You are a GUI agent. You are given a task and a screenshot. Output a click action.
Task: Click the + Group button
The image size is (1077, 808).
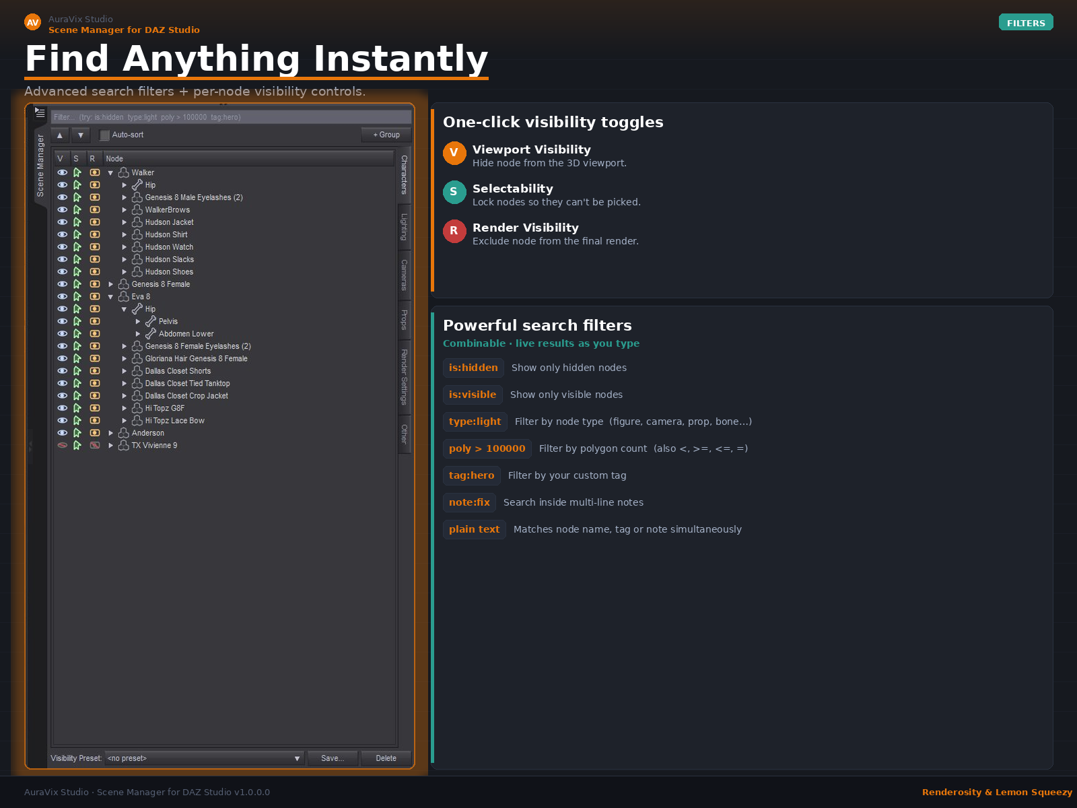point(386,135)
